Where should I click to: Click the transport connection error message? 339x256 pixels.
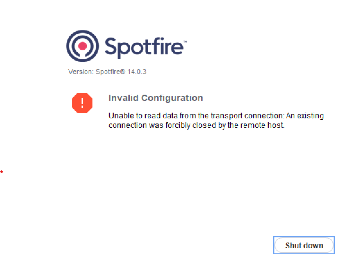click(215, 120)
